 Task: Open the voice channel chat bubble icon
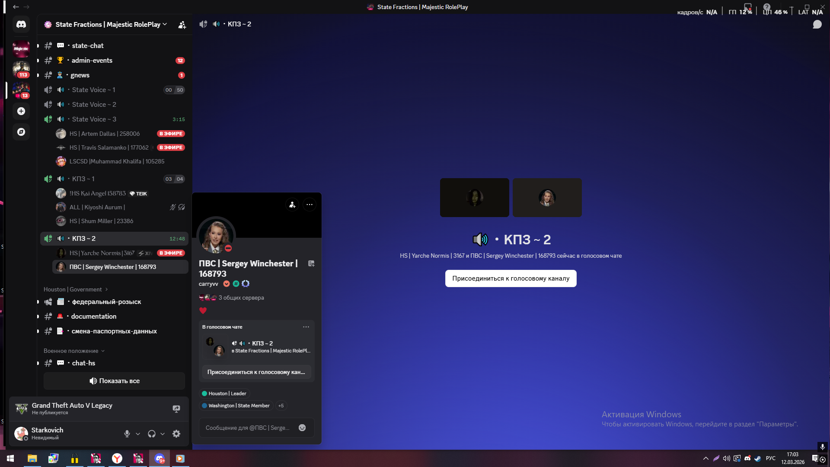(x=817, y=25)
